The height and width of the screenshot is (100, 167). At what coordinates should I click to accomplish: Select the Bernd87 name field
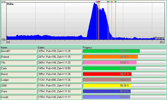[19, 51]
